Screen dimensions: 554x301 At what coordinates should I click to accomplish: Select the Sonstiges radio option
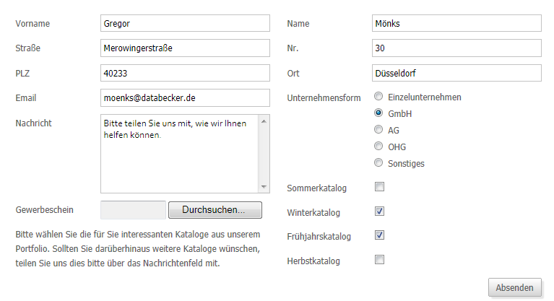click(x=378, y=163)
